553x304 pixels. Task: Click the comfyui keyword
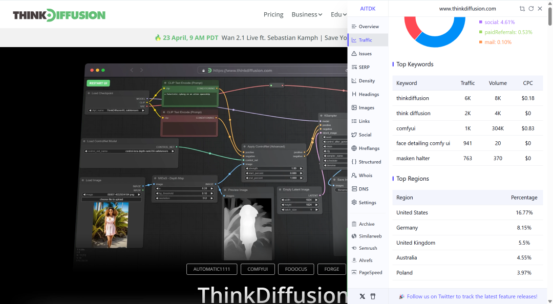coord(406,128)
